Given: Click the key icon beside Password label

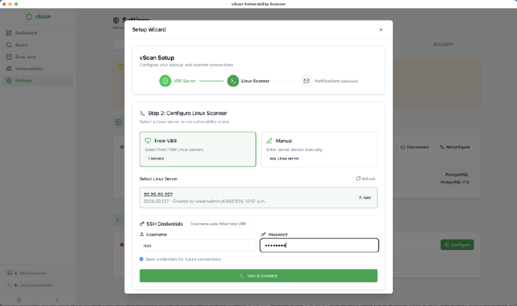Looking at the screenshot, I should tap(263, 234).
